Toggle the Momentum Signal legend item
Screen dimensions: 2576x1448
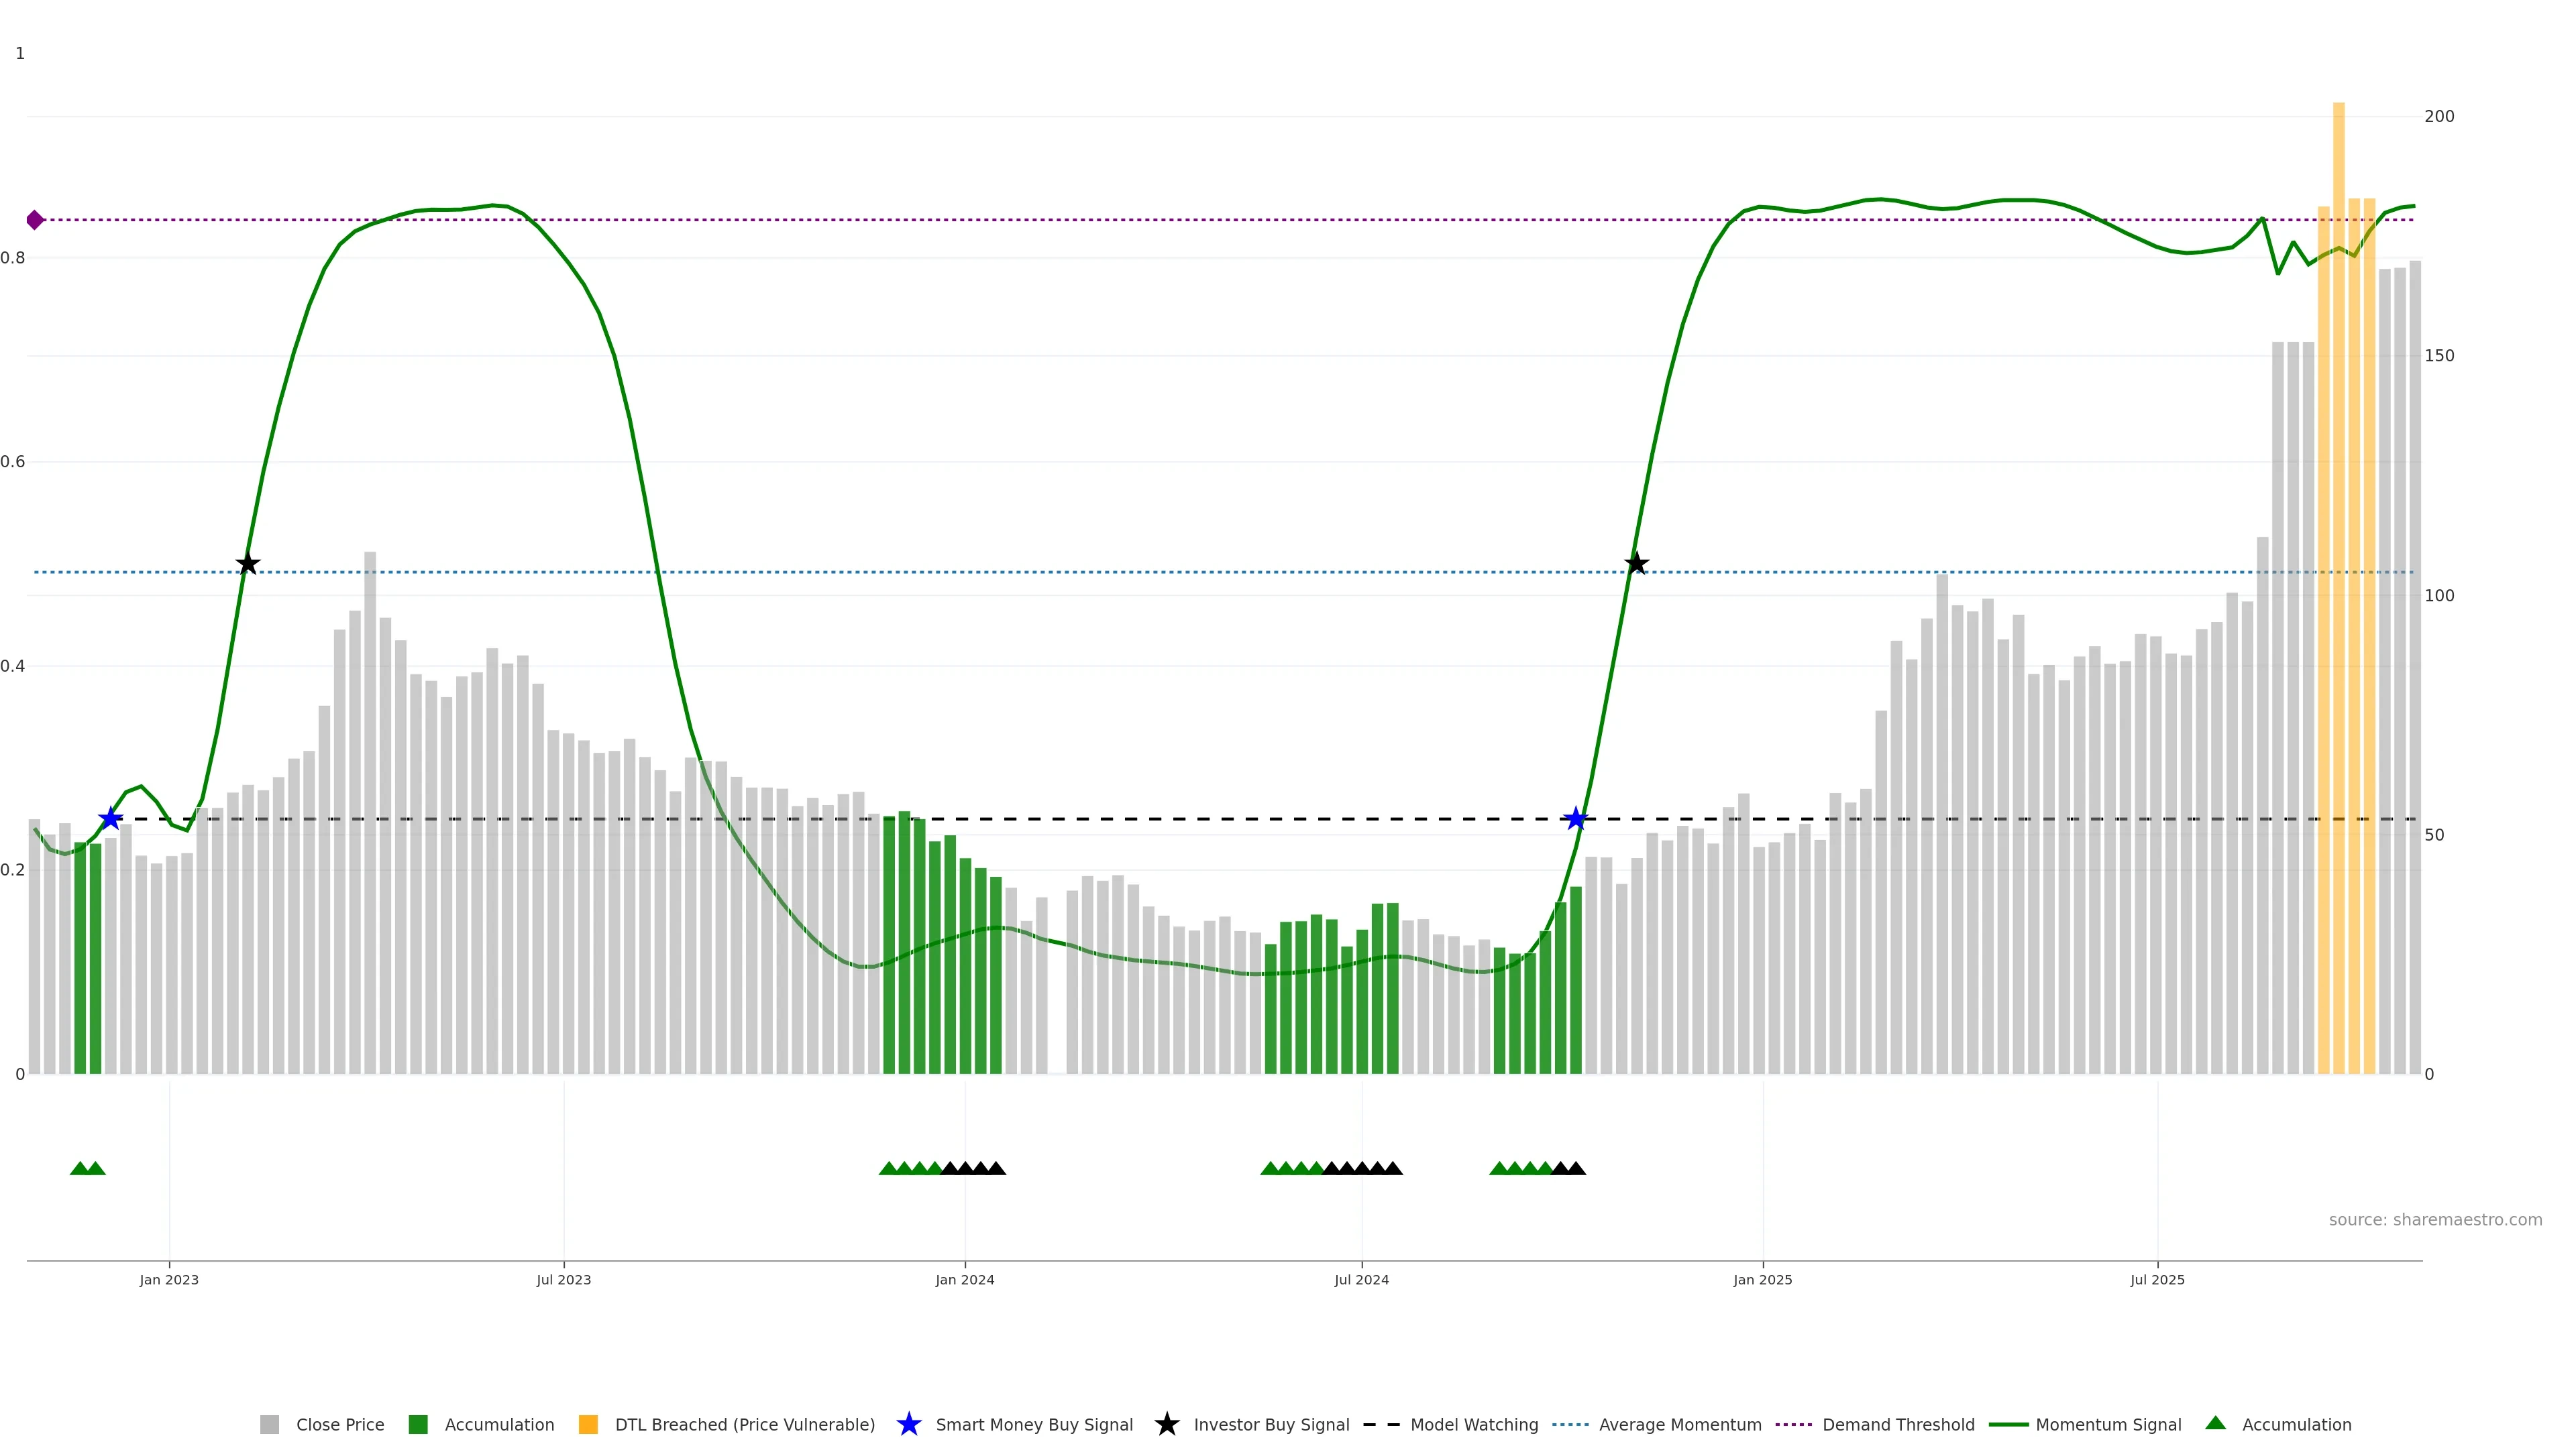point(2108,1424)
